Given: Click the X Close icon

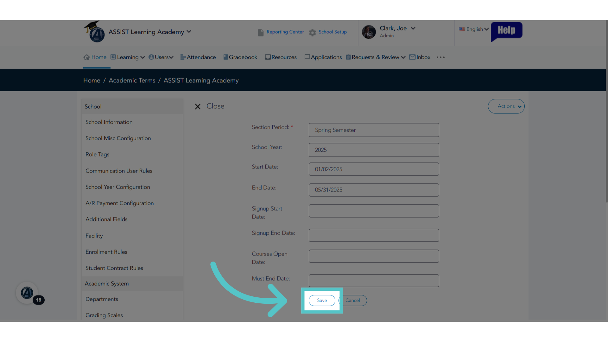Looking at the screenshot, I should (x=198, y=106).
